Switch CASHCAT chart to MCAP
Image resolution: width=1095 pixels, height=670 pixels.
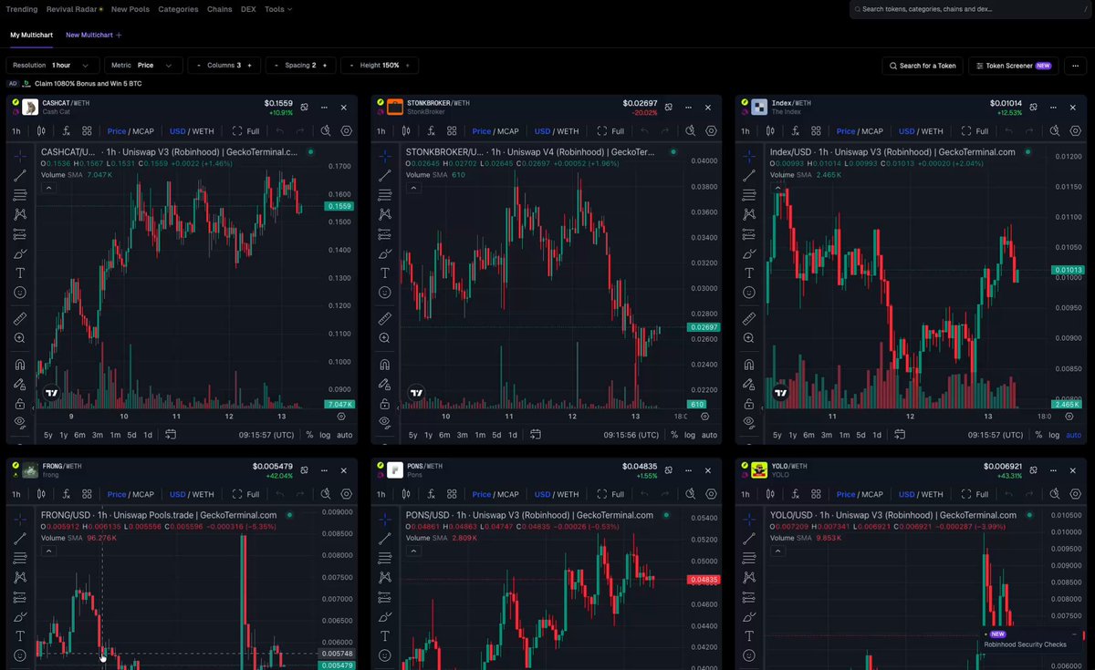point(142,131)
